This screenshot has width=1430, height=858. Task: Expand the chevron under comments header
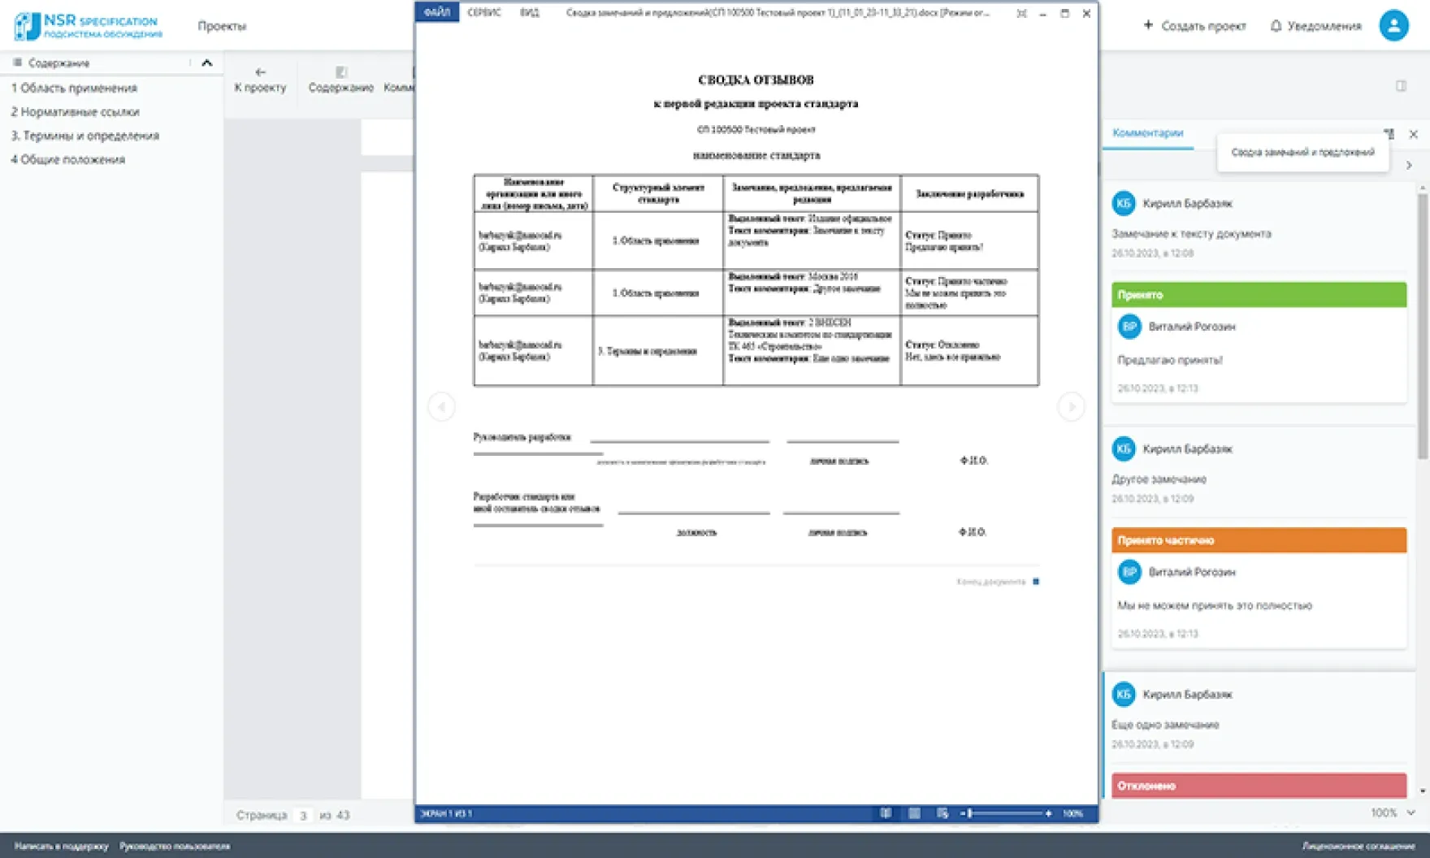tap(1409, 165)
